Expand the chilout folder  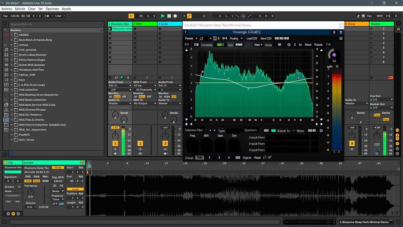12,45
